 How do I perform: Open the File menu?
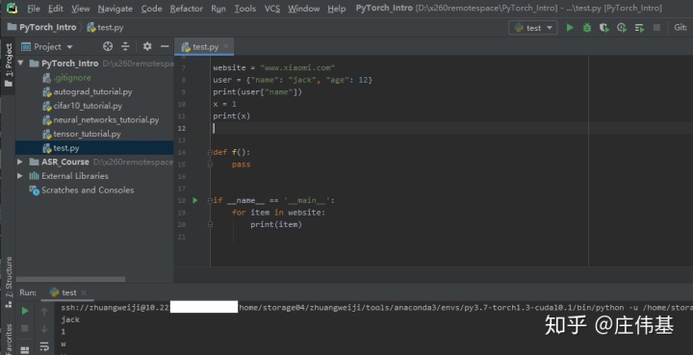[34, 9]
